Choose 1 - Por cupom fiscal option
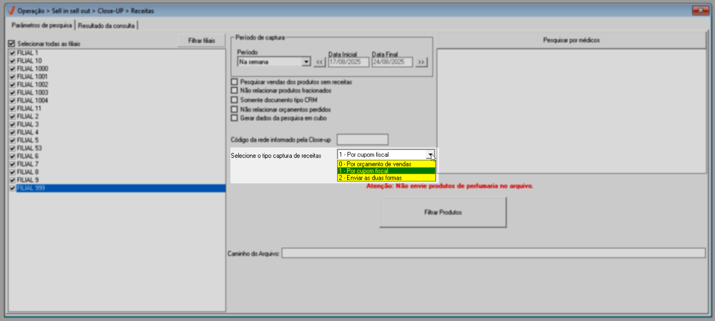 click(x=386, y=171)
